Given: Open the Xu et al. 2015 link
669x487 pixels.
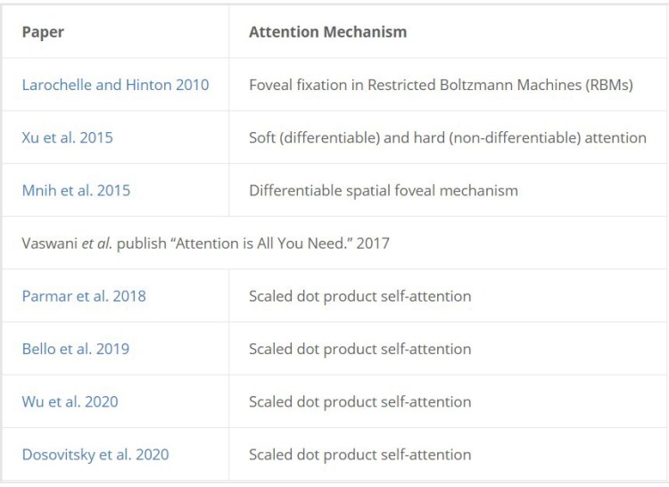Looking at the screenshot, I should point(68,137).
